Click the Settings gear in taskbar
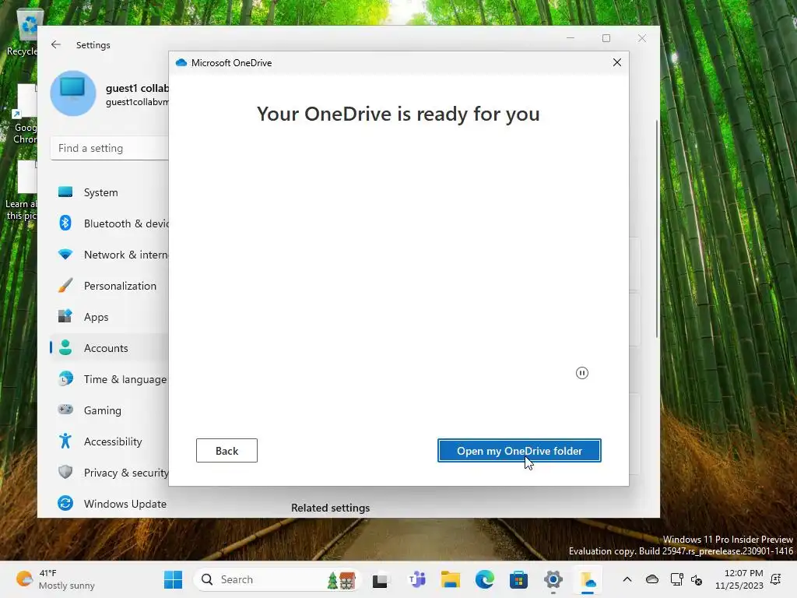 [x=553, y=579]
